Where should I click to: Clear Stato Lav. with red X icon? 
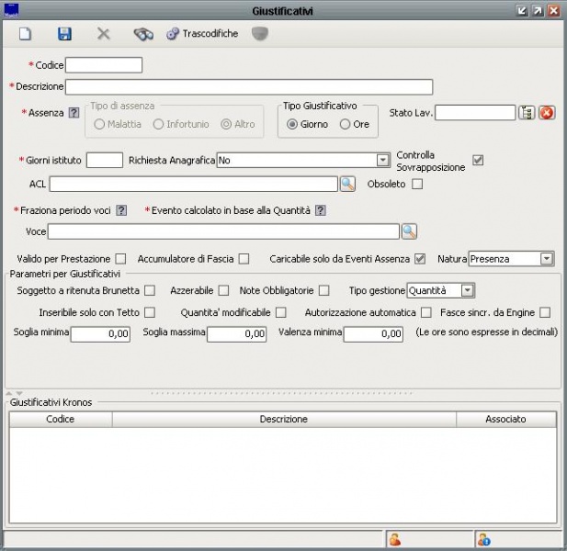(x=547, y=112)
